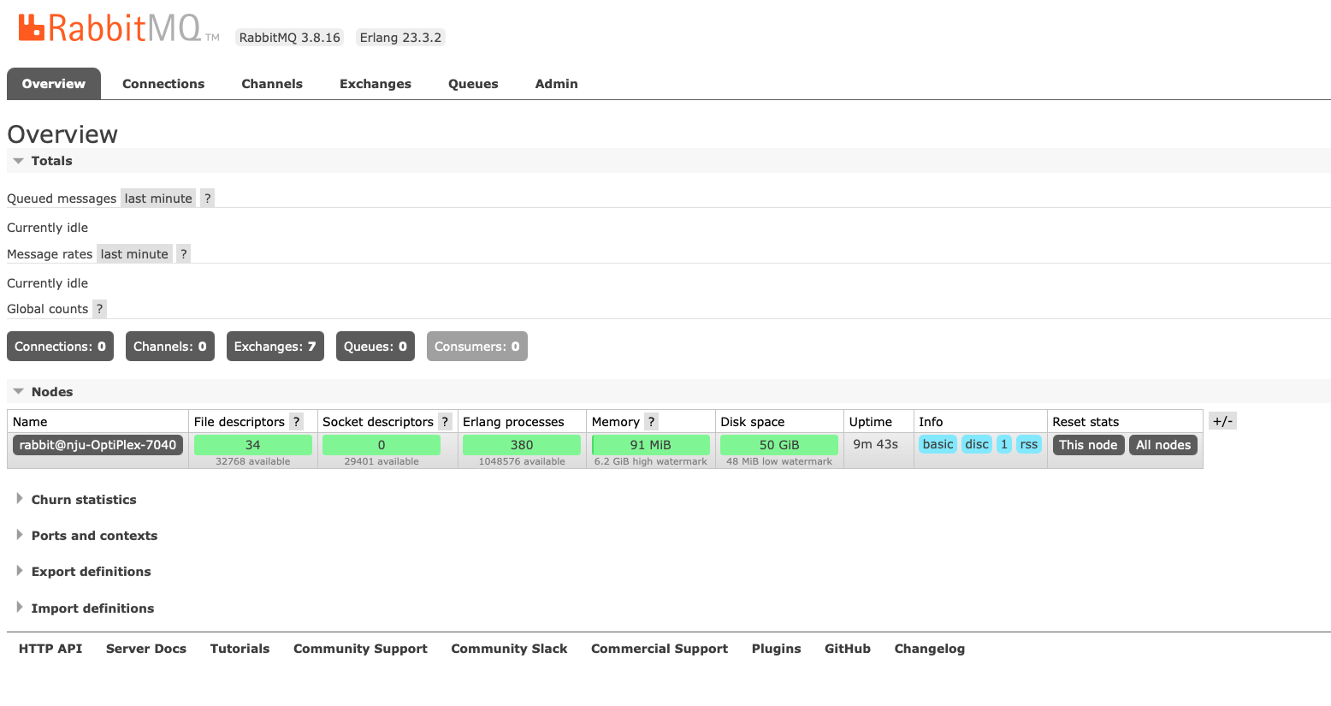This screenshot has height=706, width=1331.
Task: Click the Erlang 23.3.2 version label
Action: [x=400, y=37]
